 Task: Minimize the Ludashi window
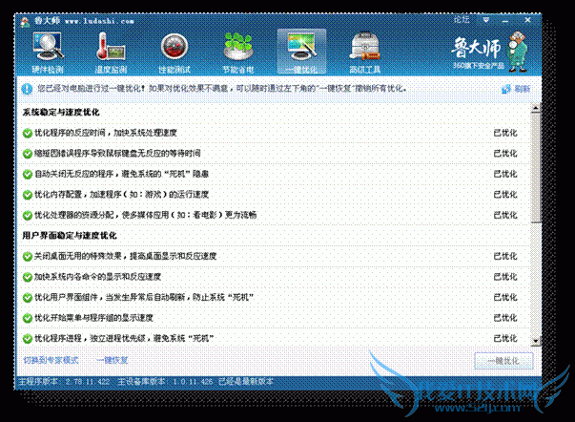506,21
